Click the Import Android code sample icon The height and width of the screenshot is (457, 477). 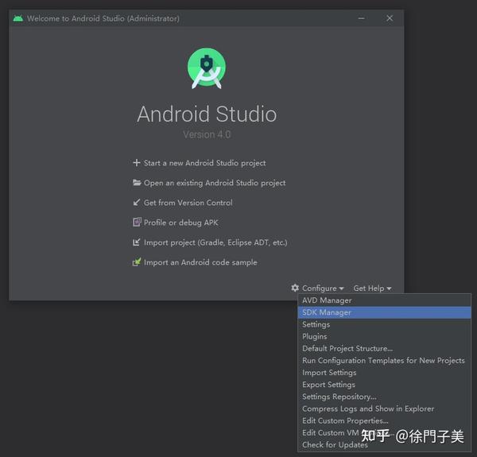click(x=137, y=261)
